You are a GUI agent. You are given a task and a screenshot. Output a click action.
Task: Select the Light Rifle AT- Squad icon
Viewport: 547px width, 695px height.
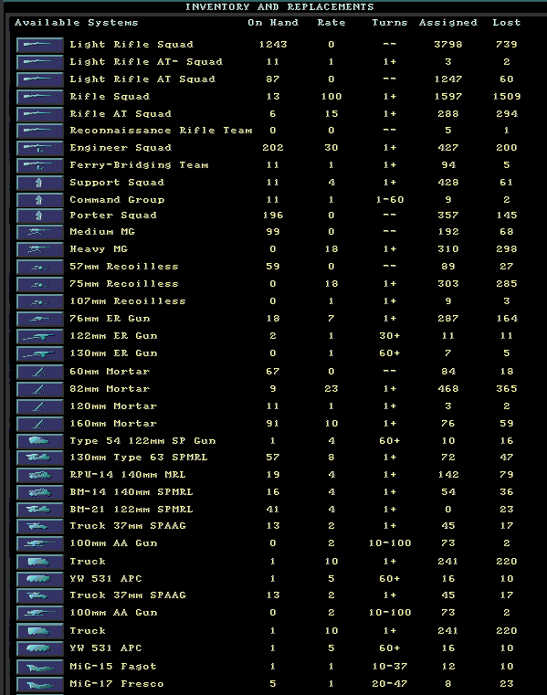40,62
